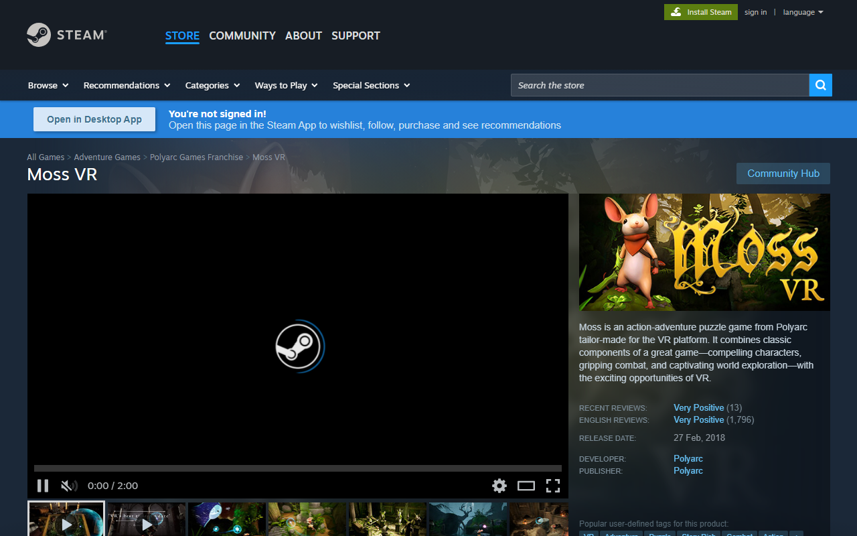Open the language dropdown
The width and height of the screenshot is (857, 536).
click(x=803, y=12)
